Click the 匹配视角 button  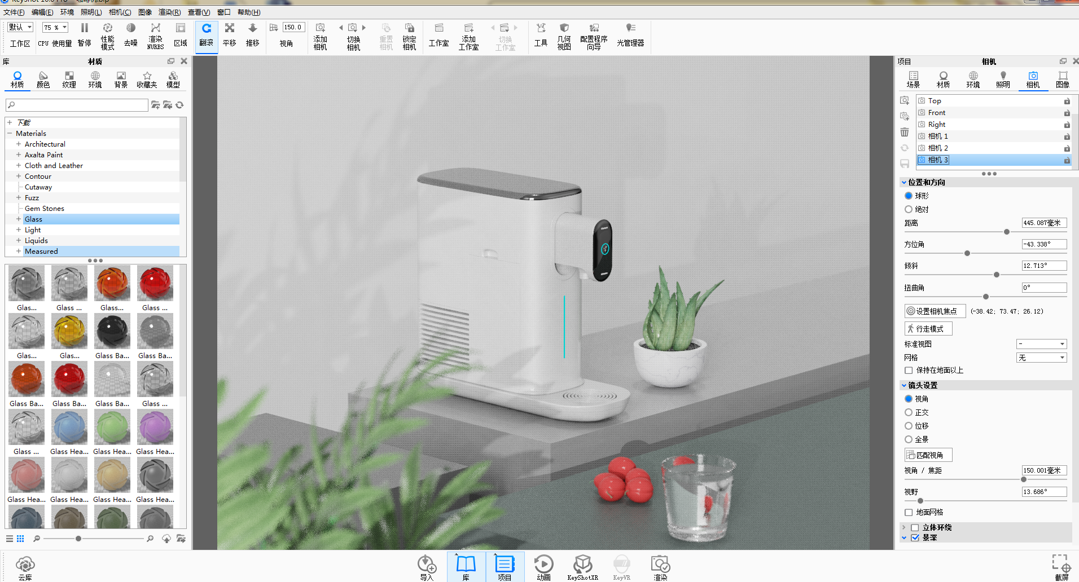coord(928,455)
